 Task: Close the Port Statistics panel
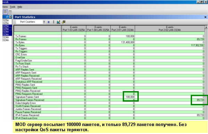[x=205, y=17]
